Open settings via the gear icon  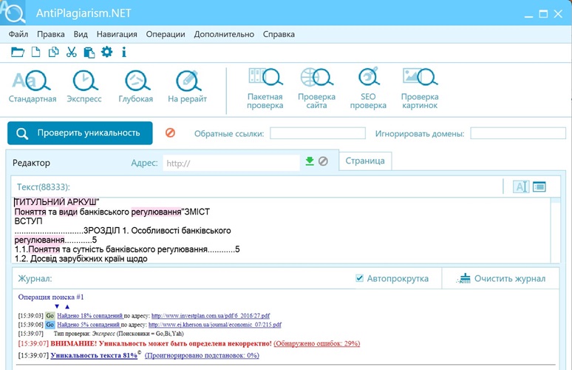tap(107, 52)
